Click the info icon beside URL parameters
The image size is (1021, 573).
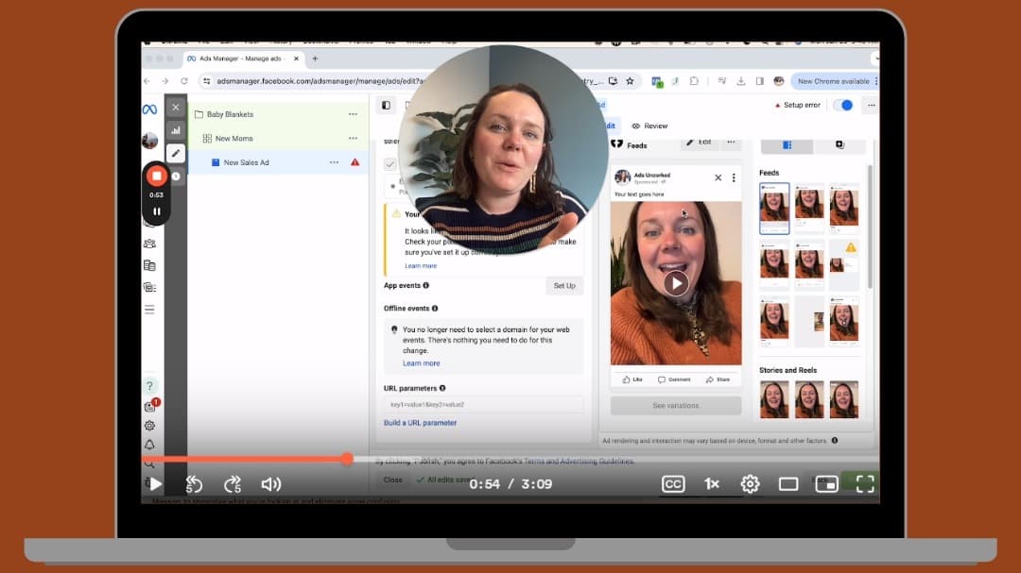[442, 388]
